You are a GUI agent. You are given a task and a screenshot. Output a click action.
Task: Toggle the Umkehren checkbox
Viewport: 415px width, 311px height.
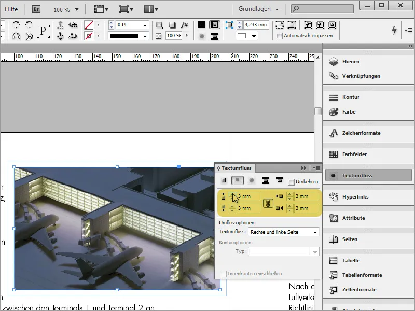[291, 182]
